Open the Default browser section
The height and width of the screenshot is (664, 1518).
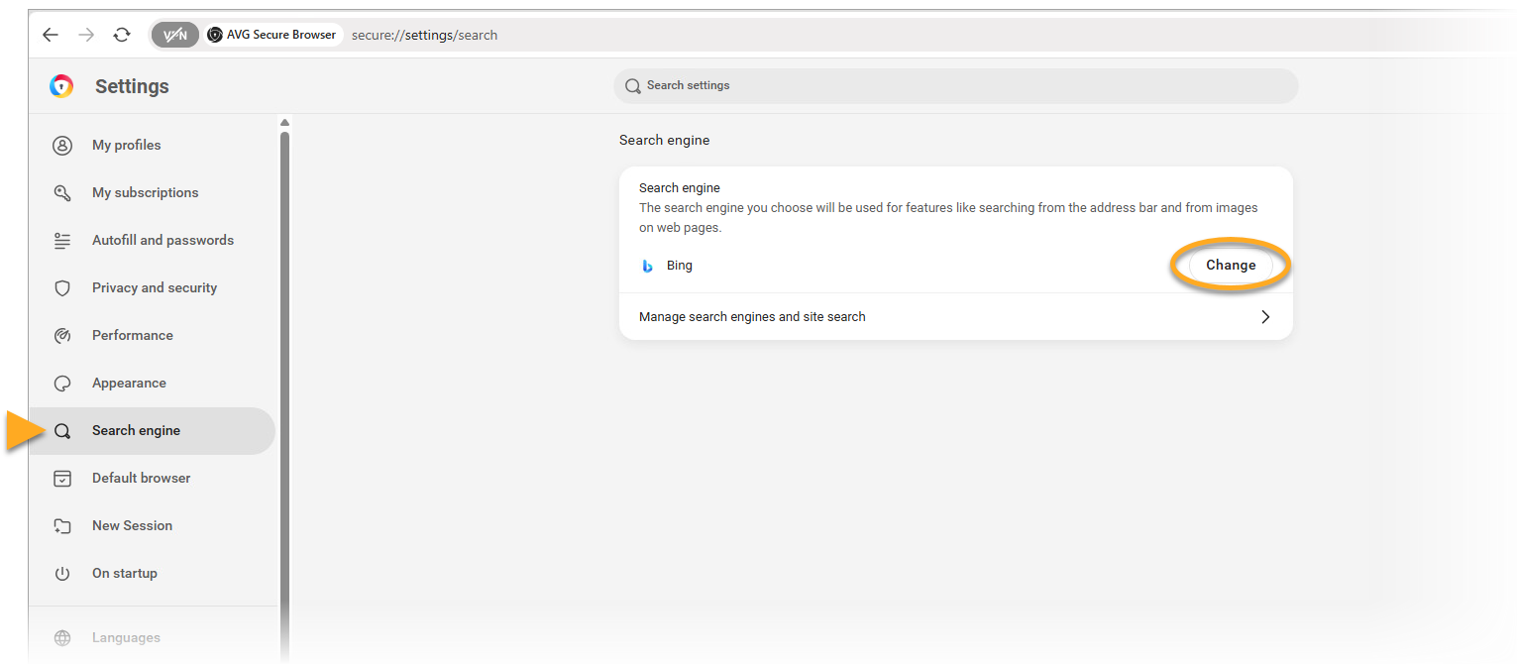[141, 479]
